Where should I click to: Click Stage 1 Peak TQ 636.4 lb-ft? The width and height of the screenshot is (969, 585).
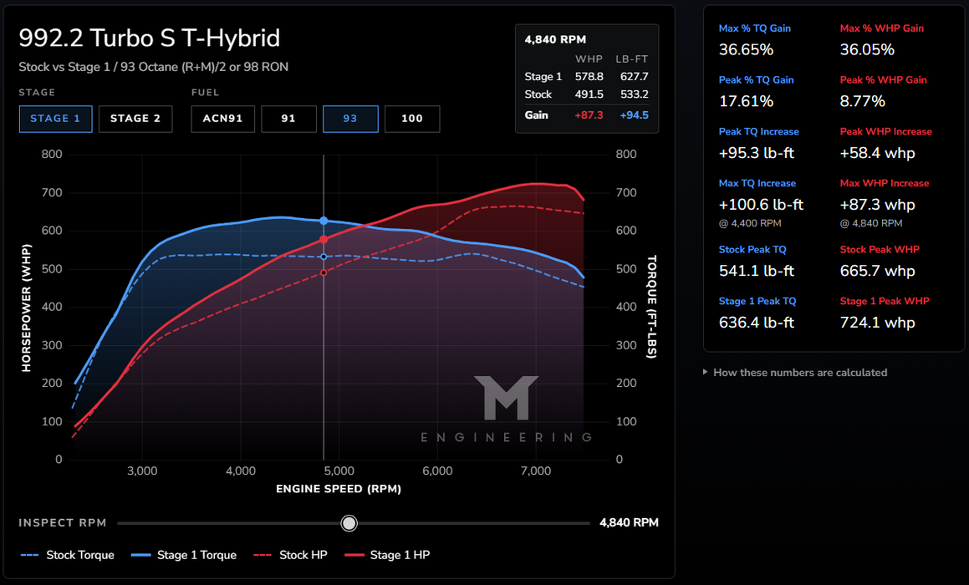757,323
